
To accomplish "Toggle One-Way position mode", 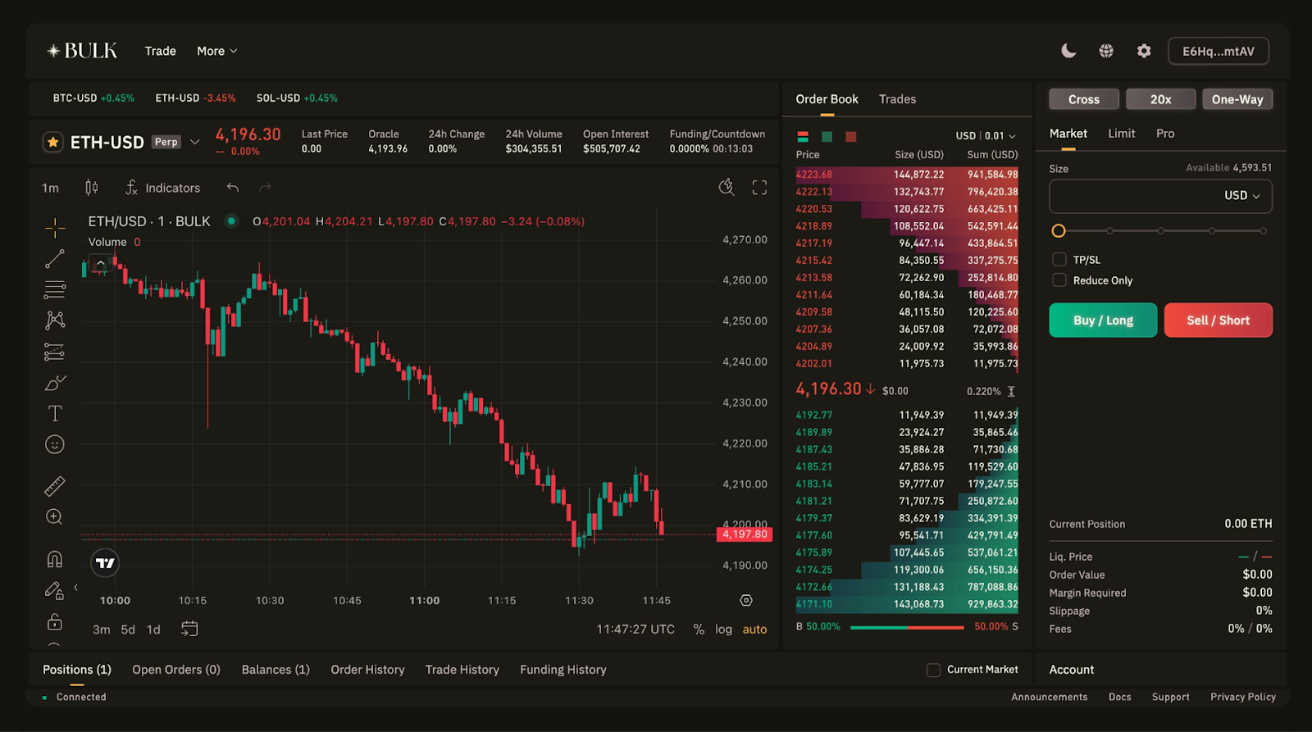I will pos(1237,99).
